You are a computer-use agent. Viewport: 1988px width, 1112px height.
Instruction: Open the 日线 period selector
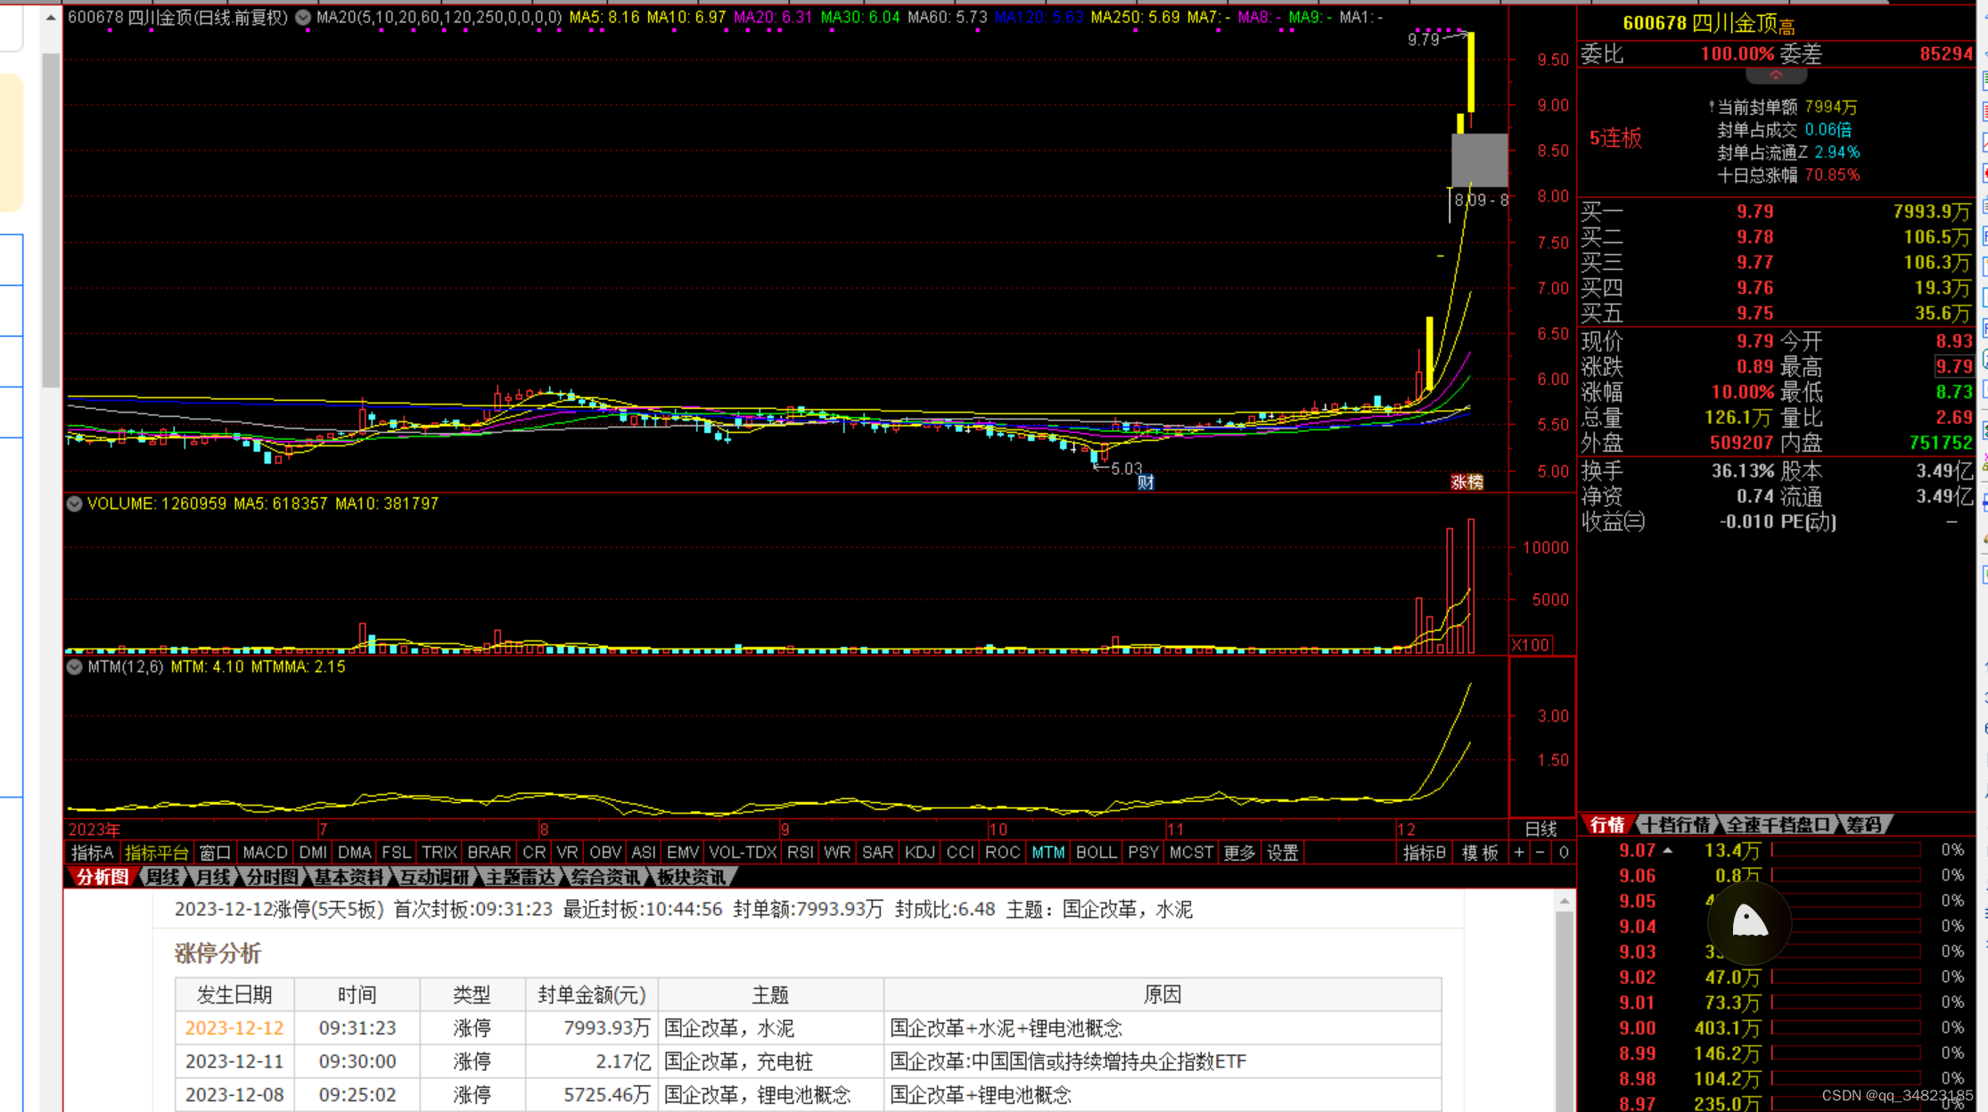click(1540, 829)
